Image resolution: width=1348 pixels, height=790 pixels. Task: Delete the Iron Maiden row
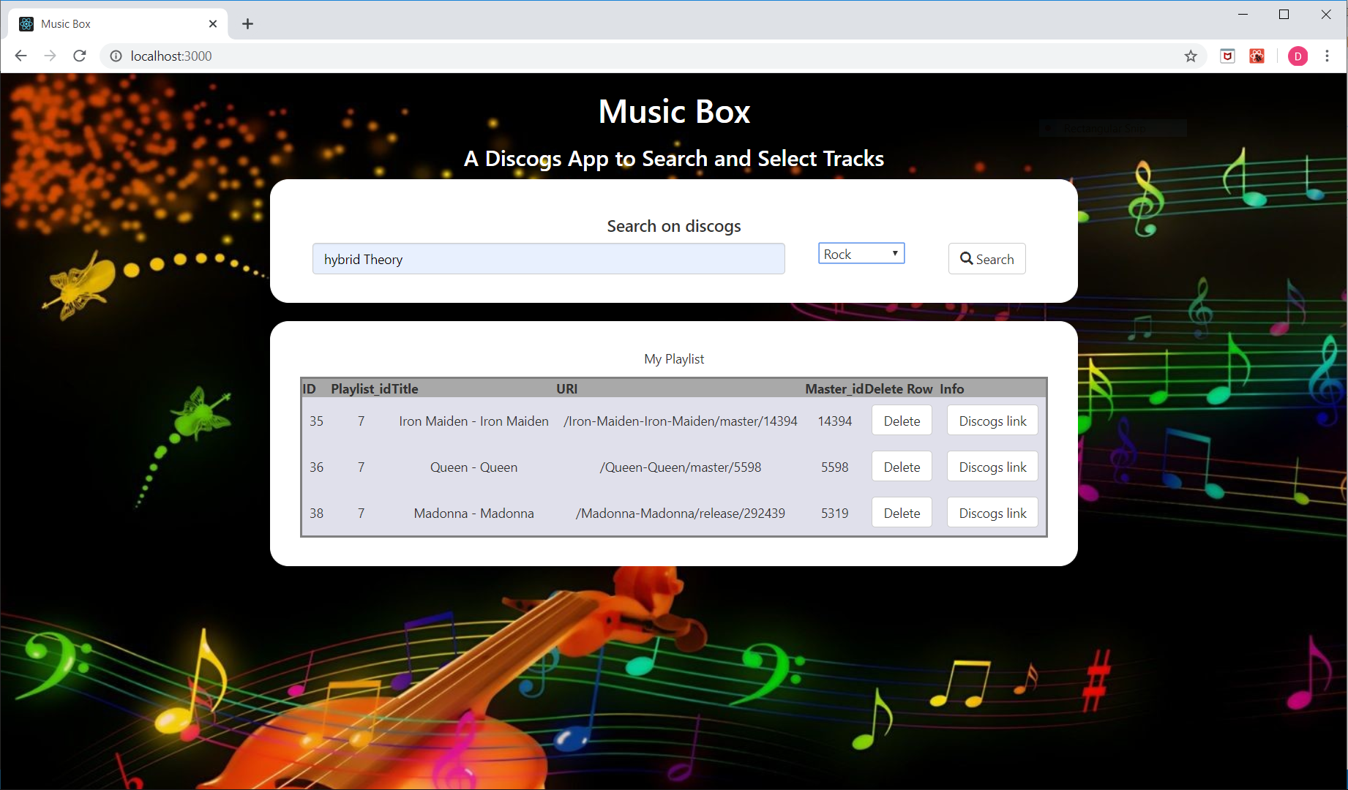(902, 421)
